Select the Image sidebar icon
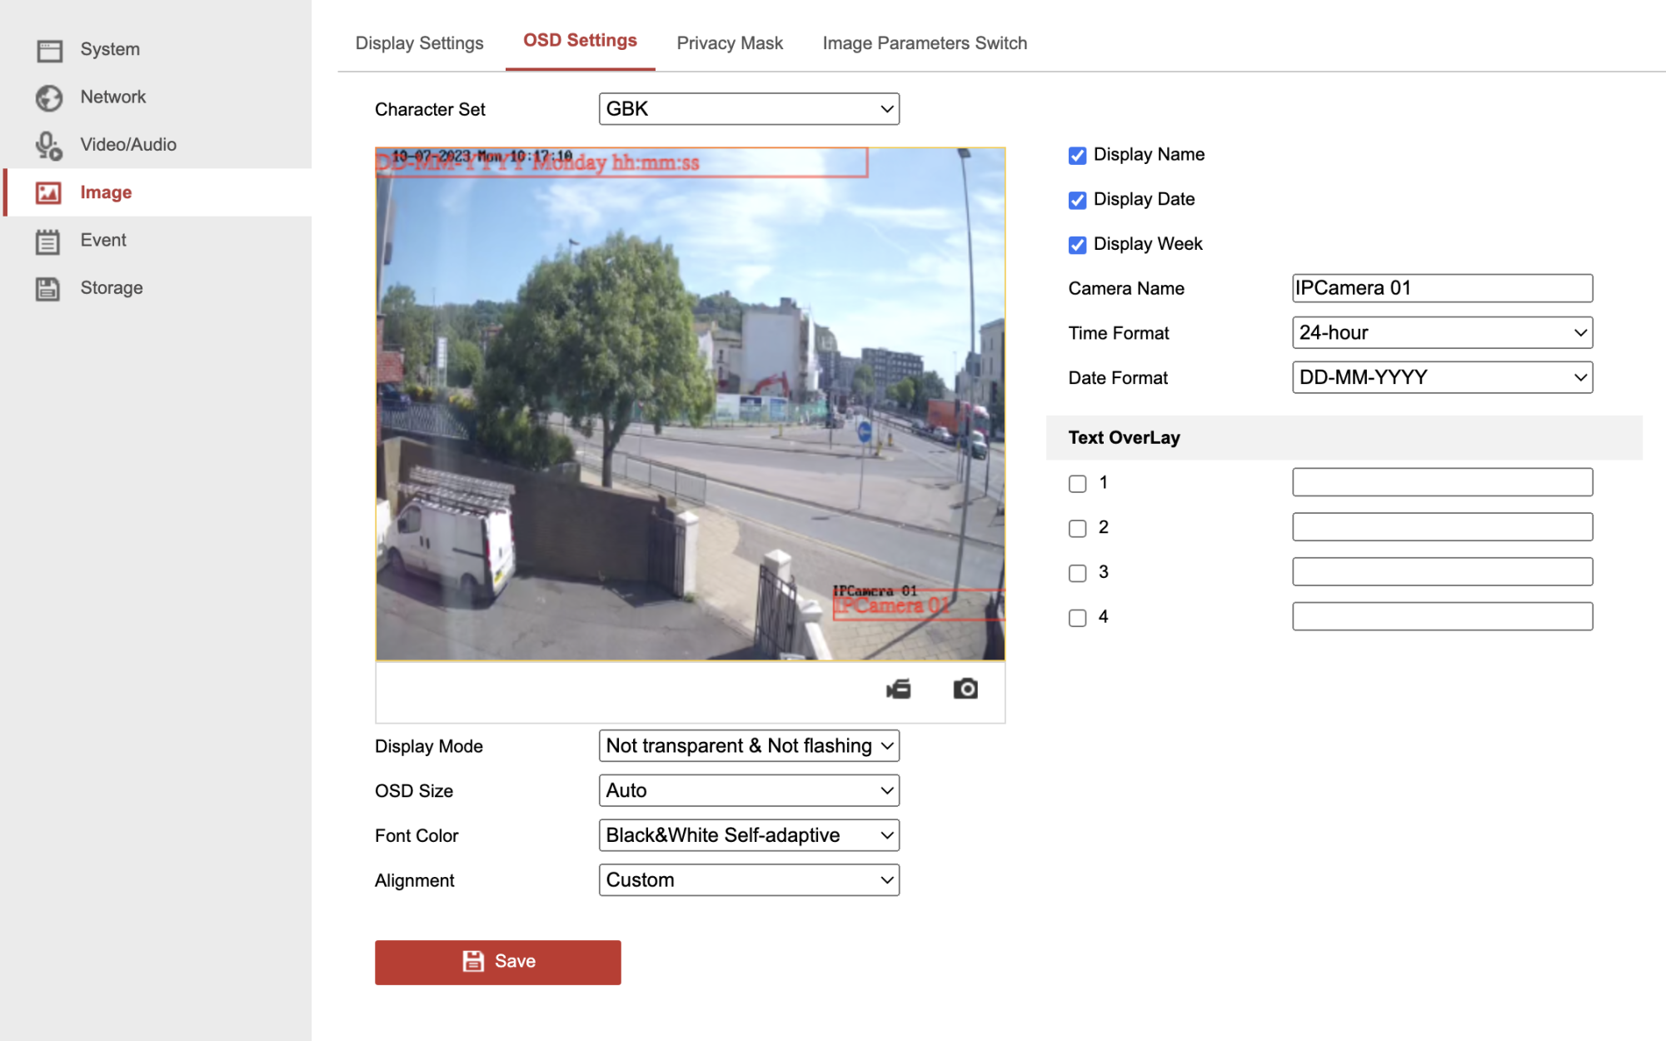Image resolution: width=1666 pixels, height=1041 pixels. 50,192
